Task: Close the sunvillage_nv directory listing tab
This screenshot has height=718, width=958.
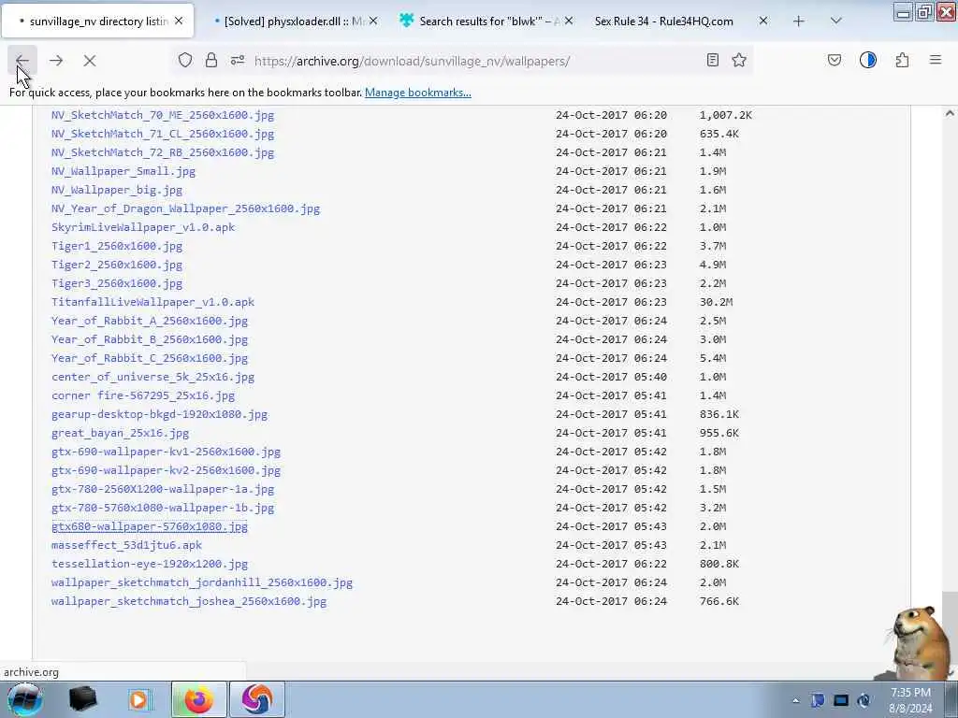Action: [x=179, y=21]
